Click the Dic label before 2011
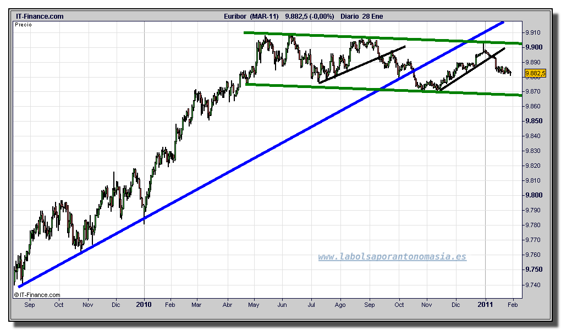Image resolution: width=561 pixels, height=330 pixels. [455, 305]
